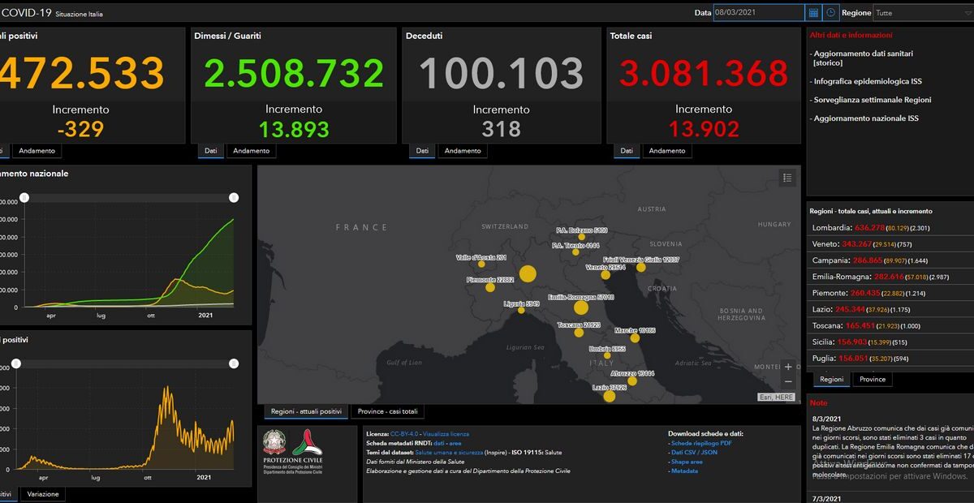Screen dimensions: 974x503
Task: Click the clock time icon beside date
Action: click(830, 13)
